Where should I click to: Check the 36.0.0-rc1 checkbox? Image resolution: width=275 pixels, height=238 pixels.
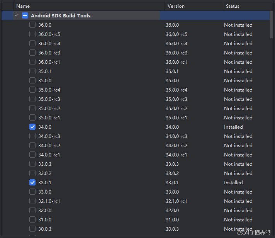tap(32, 62)
